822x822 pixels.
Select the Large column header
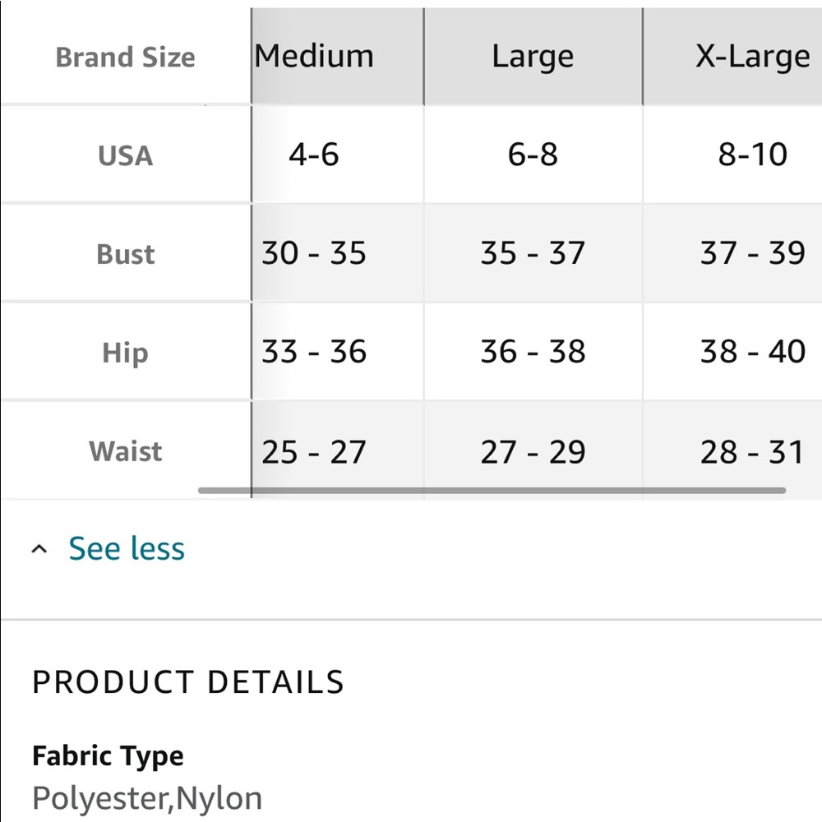(533, 56)
